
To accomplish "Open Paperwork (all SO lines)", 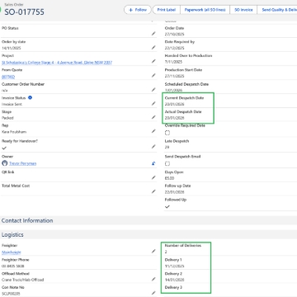I will coord(205,10).
